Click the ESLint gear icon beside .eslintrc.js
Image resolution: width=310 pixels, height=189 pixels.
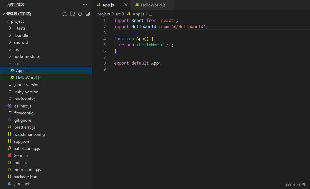pos(10,106)
